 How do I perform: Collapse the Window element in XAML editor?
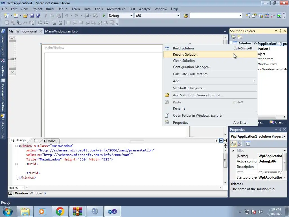click(16, 146)
